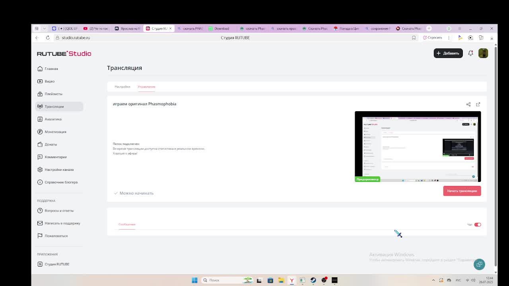The image size is (509, 286).
Task: Close the Студия RUTUBE browser tab
Action: point(170,29)
